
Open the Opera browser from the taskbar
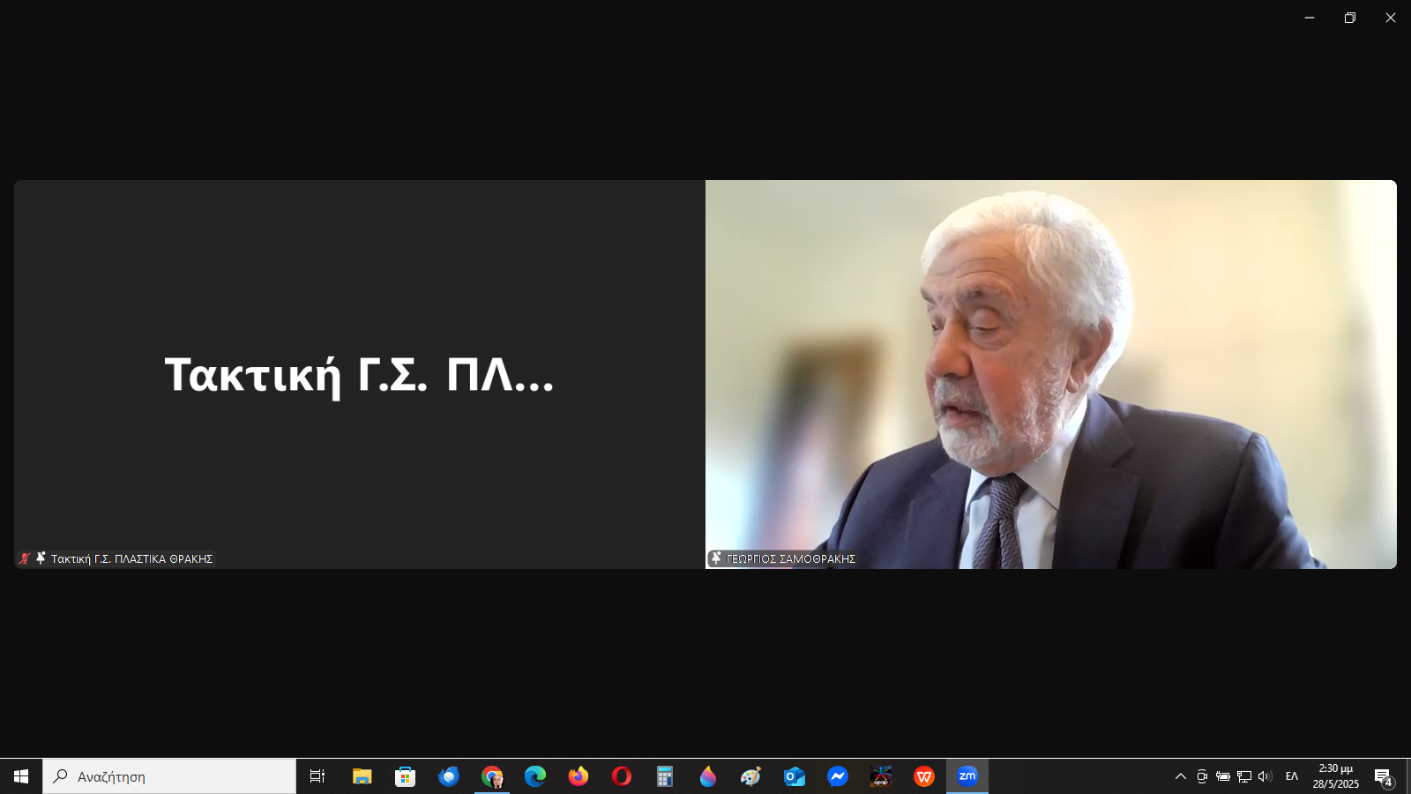622,776
